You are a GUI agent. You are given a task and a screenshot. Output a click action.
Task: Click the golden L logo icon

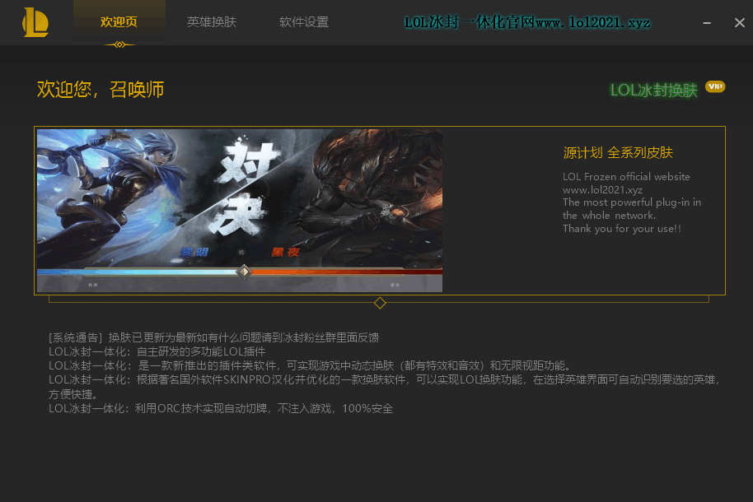(35, 22)
